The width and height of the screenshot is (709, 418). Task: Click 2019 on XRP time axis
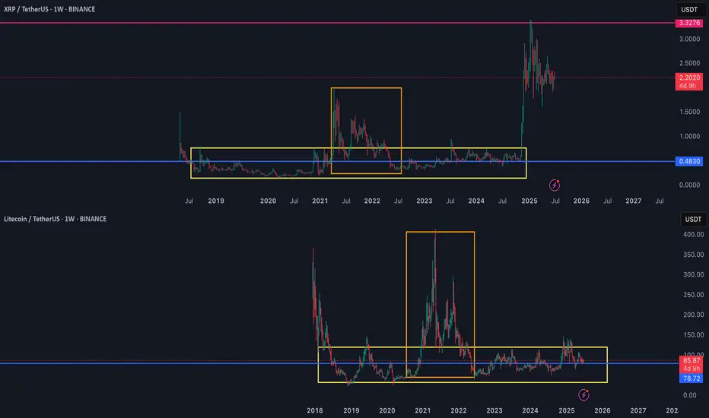pyautogui.click(x=216, y=201)
